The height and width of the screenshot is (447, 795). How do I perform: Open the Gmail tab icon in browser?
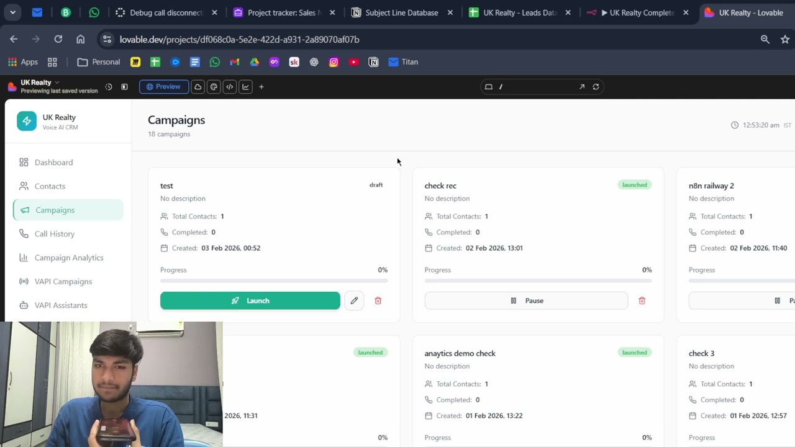tap(37, 12)
